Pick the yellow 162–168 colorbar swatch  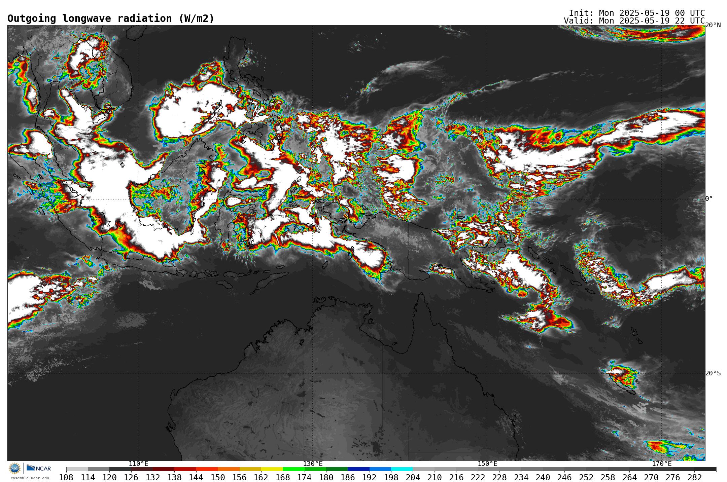(272, 469)
